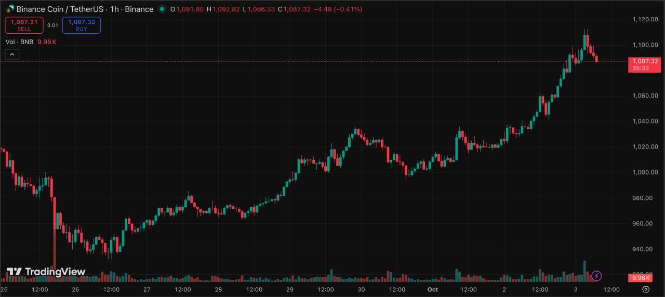Click the 1,100.00 price axis label
665x297 pixels.
coord(645,45)
